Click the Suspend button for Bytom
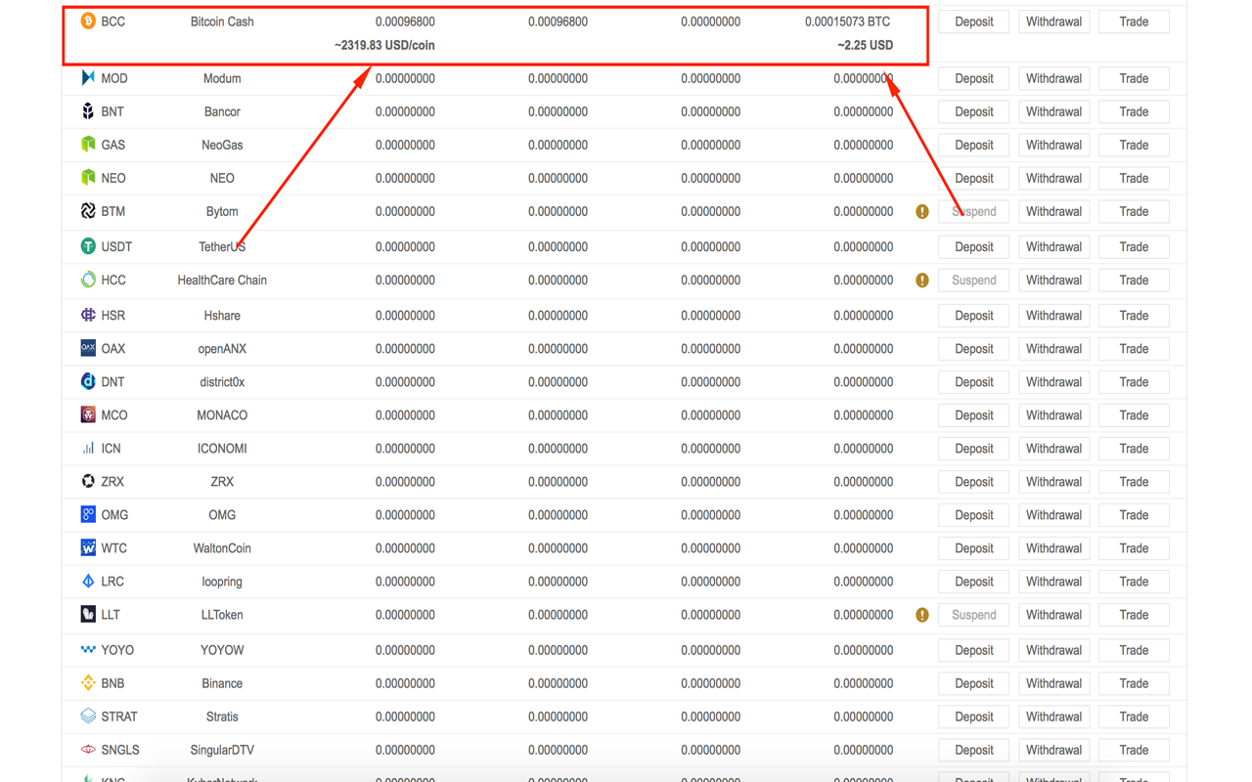This screenshot has height=782, width=1252. [973, 211]
